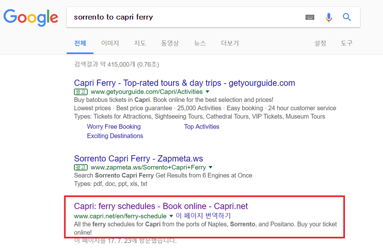Open the 더보기 menu

coord(230,43)
